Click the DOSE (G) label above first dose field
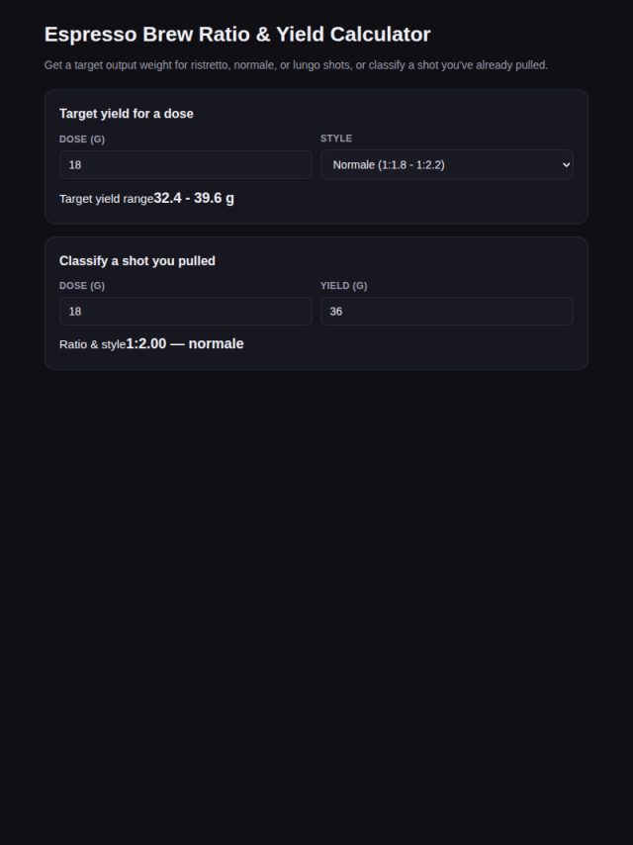This screenshot has width=633, height=845. (x=82, y=140)
